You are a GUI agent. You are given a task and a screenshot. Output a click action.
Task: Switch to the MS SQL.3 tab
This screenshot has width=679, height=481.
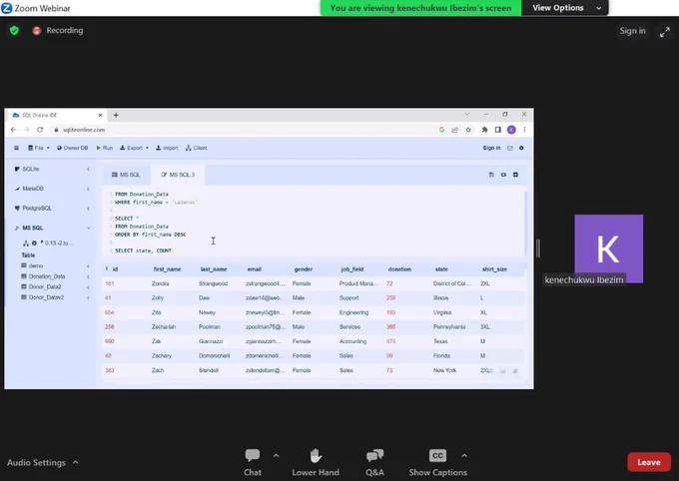pos(178,175)
